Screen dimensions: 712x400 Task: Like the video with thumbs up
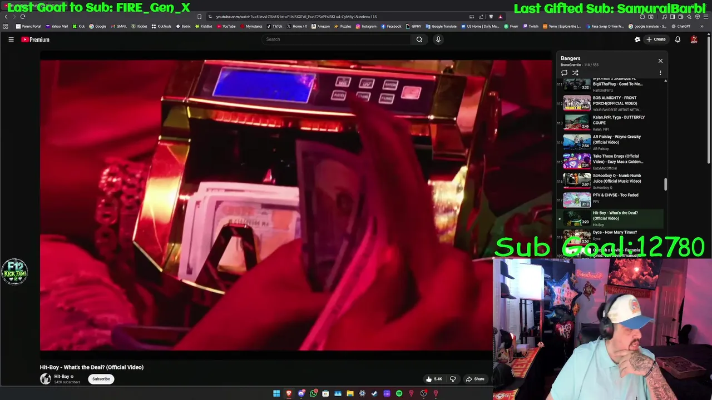(433, 379)
